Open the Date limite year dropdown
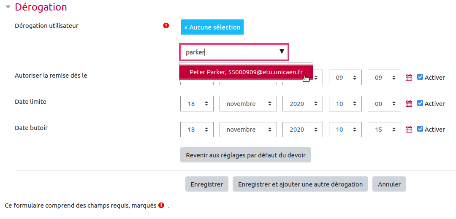The width and height of the screenshot is (456, 219). 302,104
